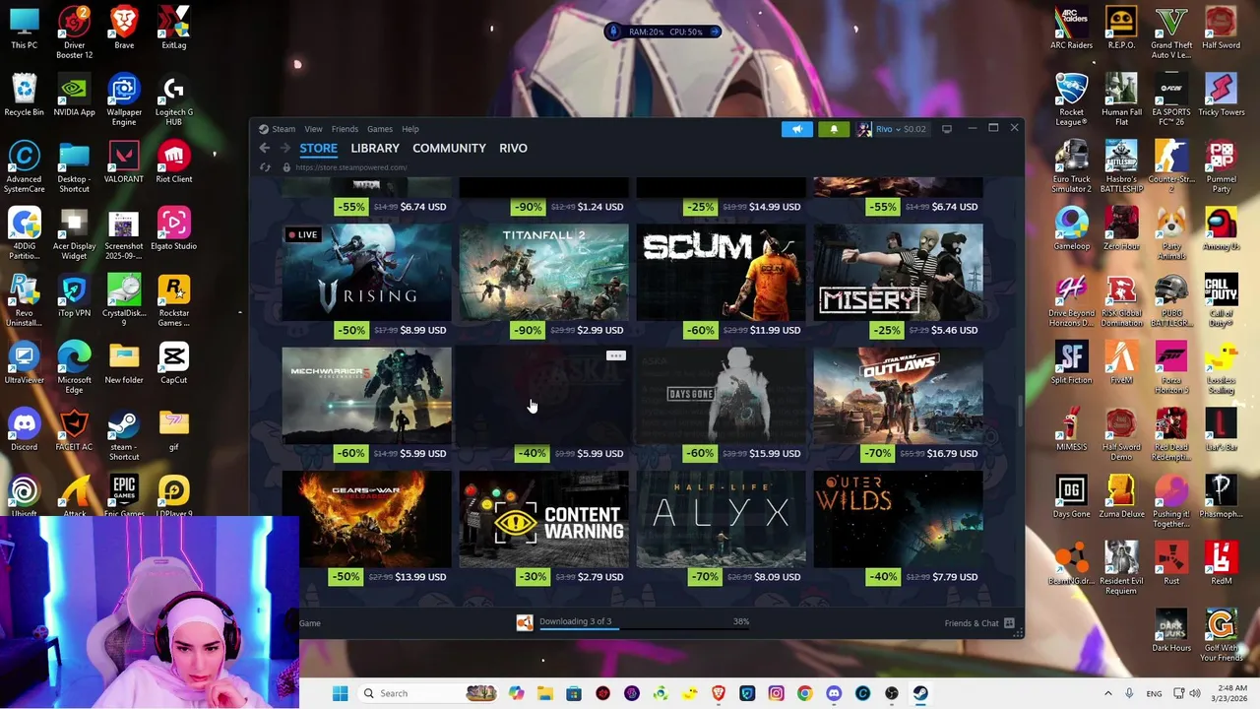The height and width of the screenshot is (709, 1260).
Task: Open the ARC Raiders desktop shortcut
Action: [1071, 29]
